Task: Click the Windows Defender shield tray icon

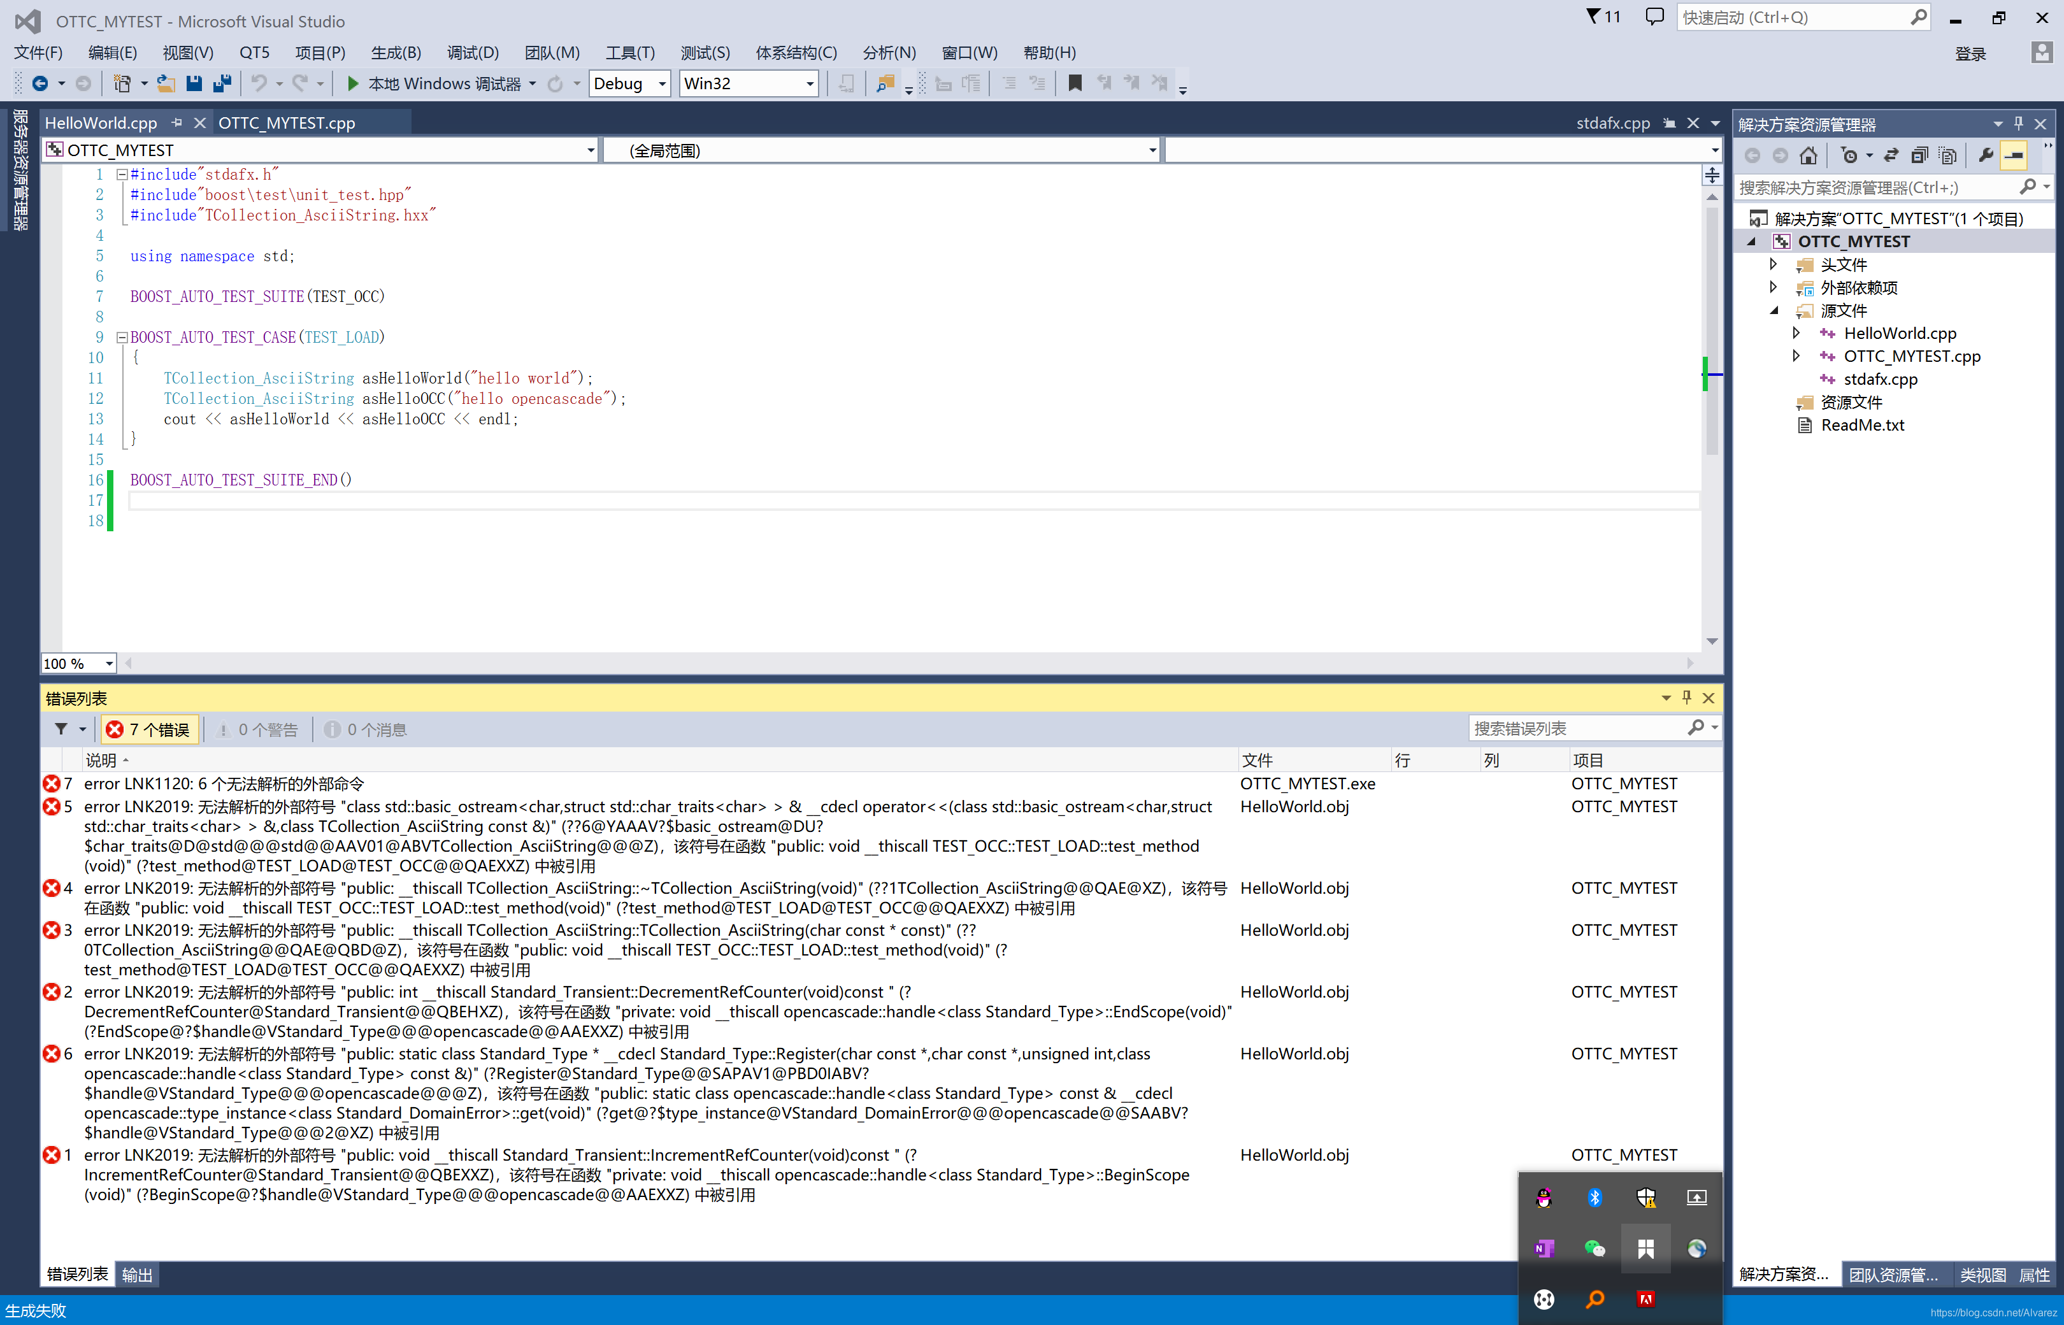Action: click(1646, 1198)
